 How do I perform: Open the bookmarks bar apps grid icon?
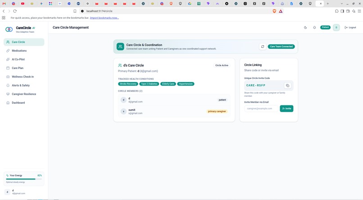pos(4,18)
